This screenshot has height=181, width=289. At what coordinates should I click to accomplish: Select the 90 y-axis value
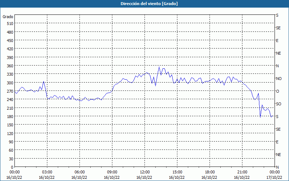coord(11,142)
